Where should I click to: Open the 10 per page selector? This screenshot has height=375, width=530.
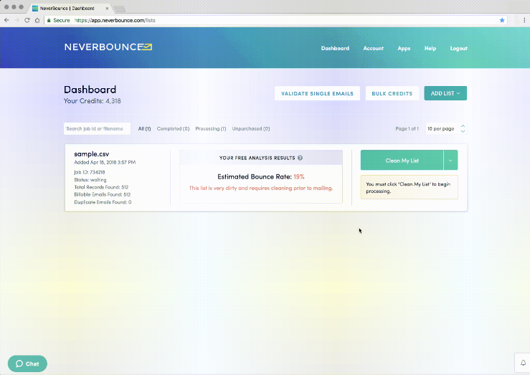click(x=446, y=129)
